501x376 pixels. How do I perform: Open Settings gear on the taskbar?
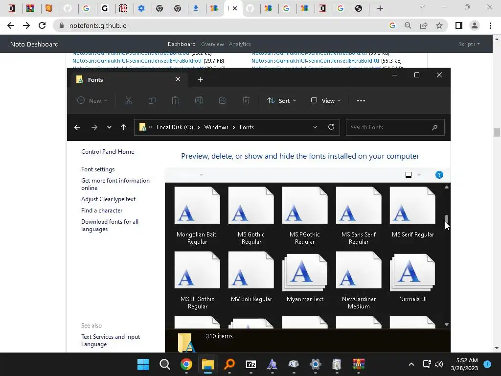[x=316, y=364]
